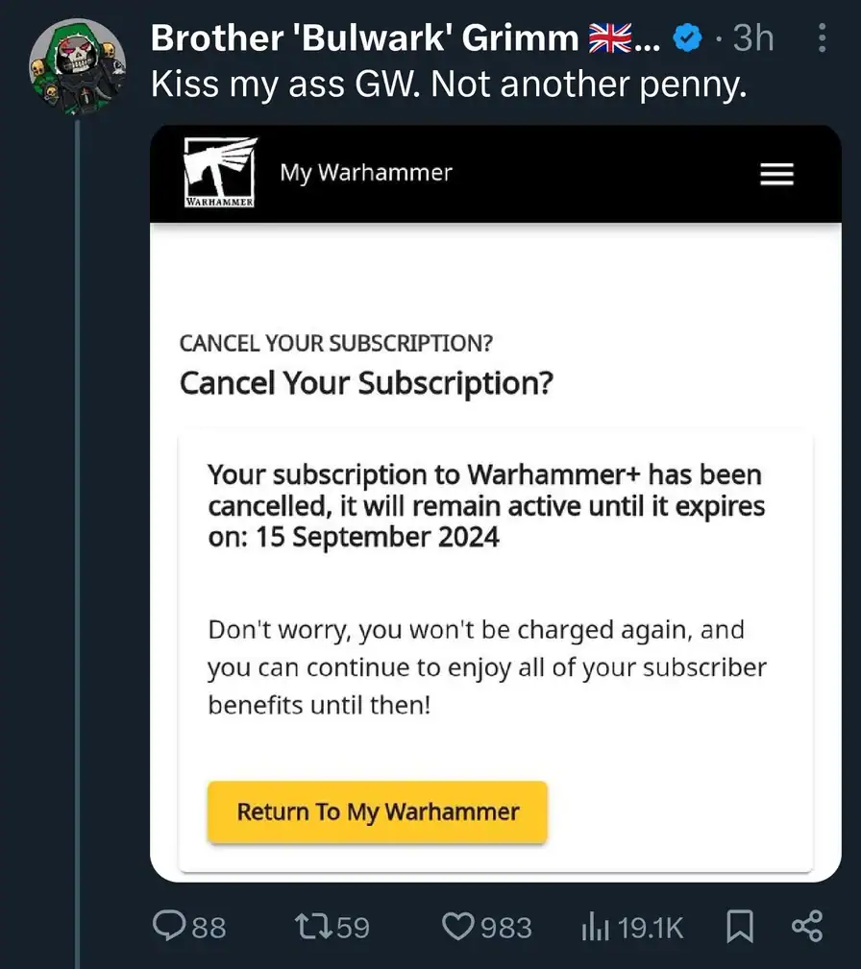The width and height of the screenshot is (861, 969).
Task: Click the 983 likes count
Action: pos(505,927)
